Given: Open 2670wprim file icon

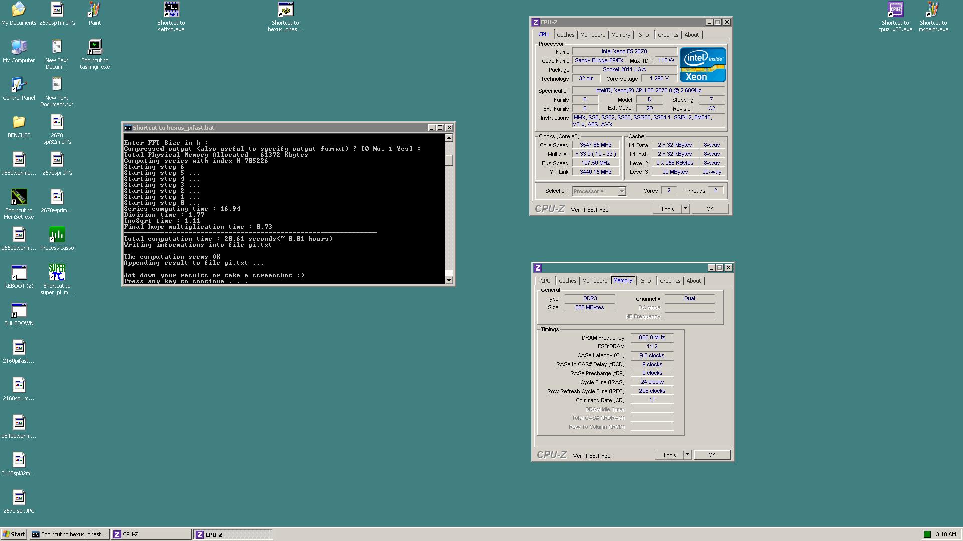Looking at the screenshot, I should (x=57, y=201).
